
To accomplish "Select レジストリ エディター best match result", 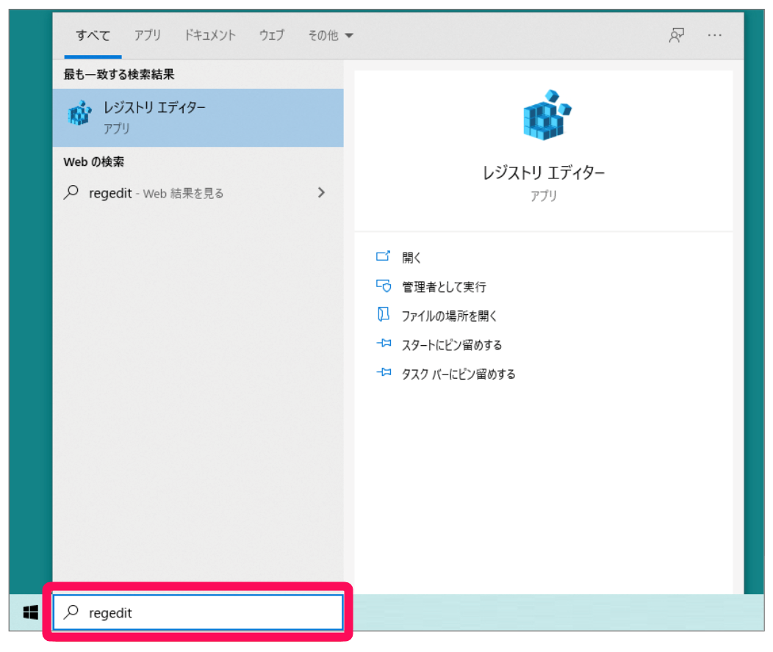I will [198, 117].
